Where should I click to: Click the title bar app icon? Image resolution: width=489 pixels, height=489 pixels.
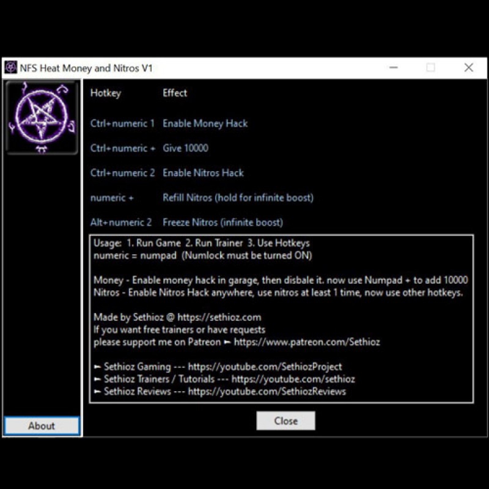point(11,68)
